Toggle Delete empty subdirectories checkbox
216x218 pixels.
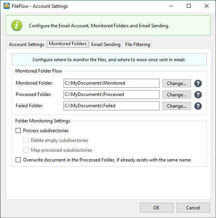26,140
